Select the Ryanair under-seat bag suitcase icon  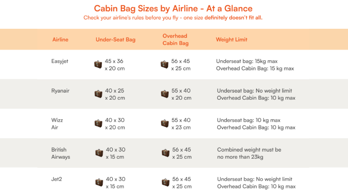[98, 94]
